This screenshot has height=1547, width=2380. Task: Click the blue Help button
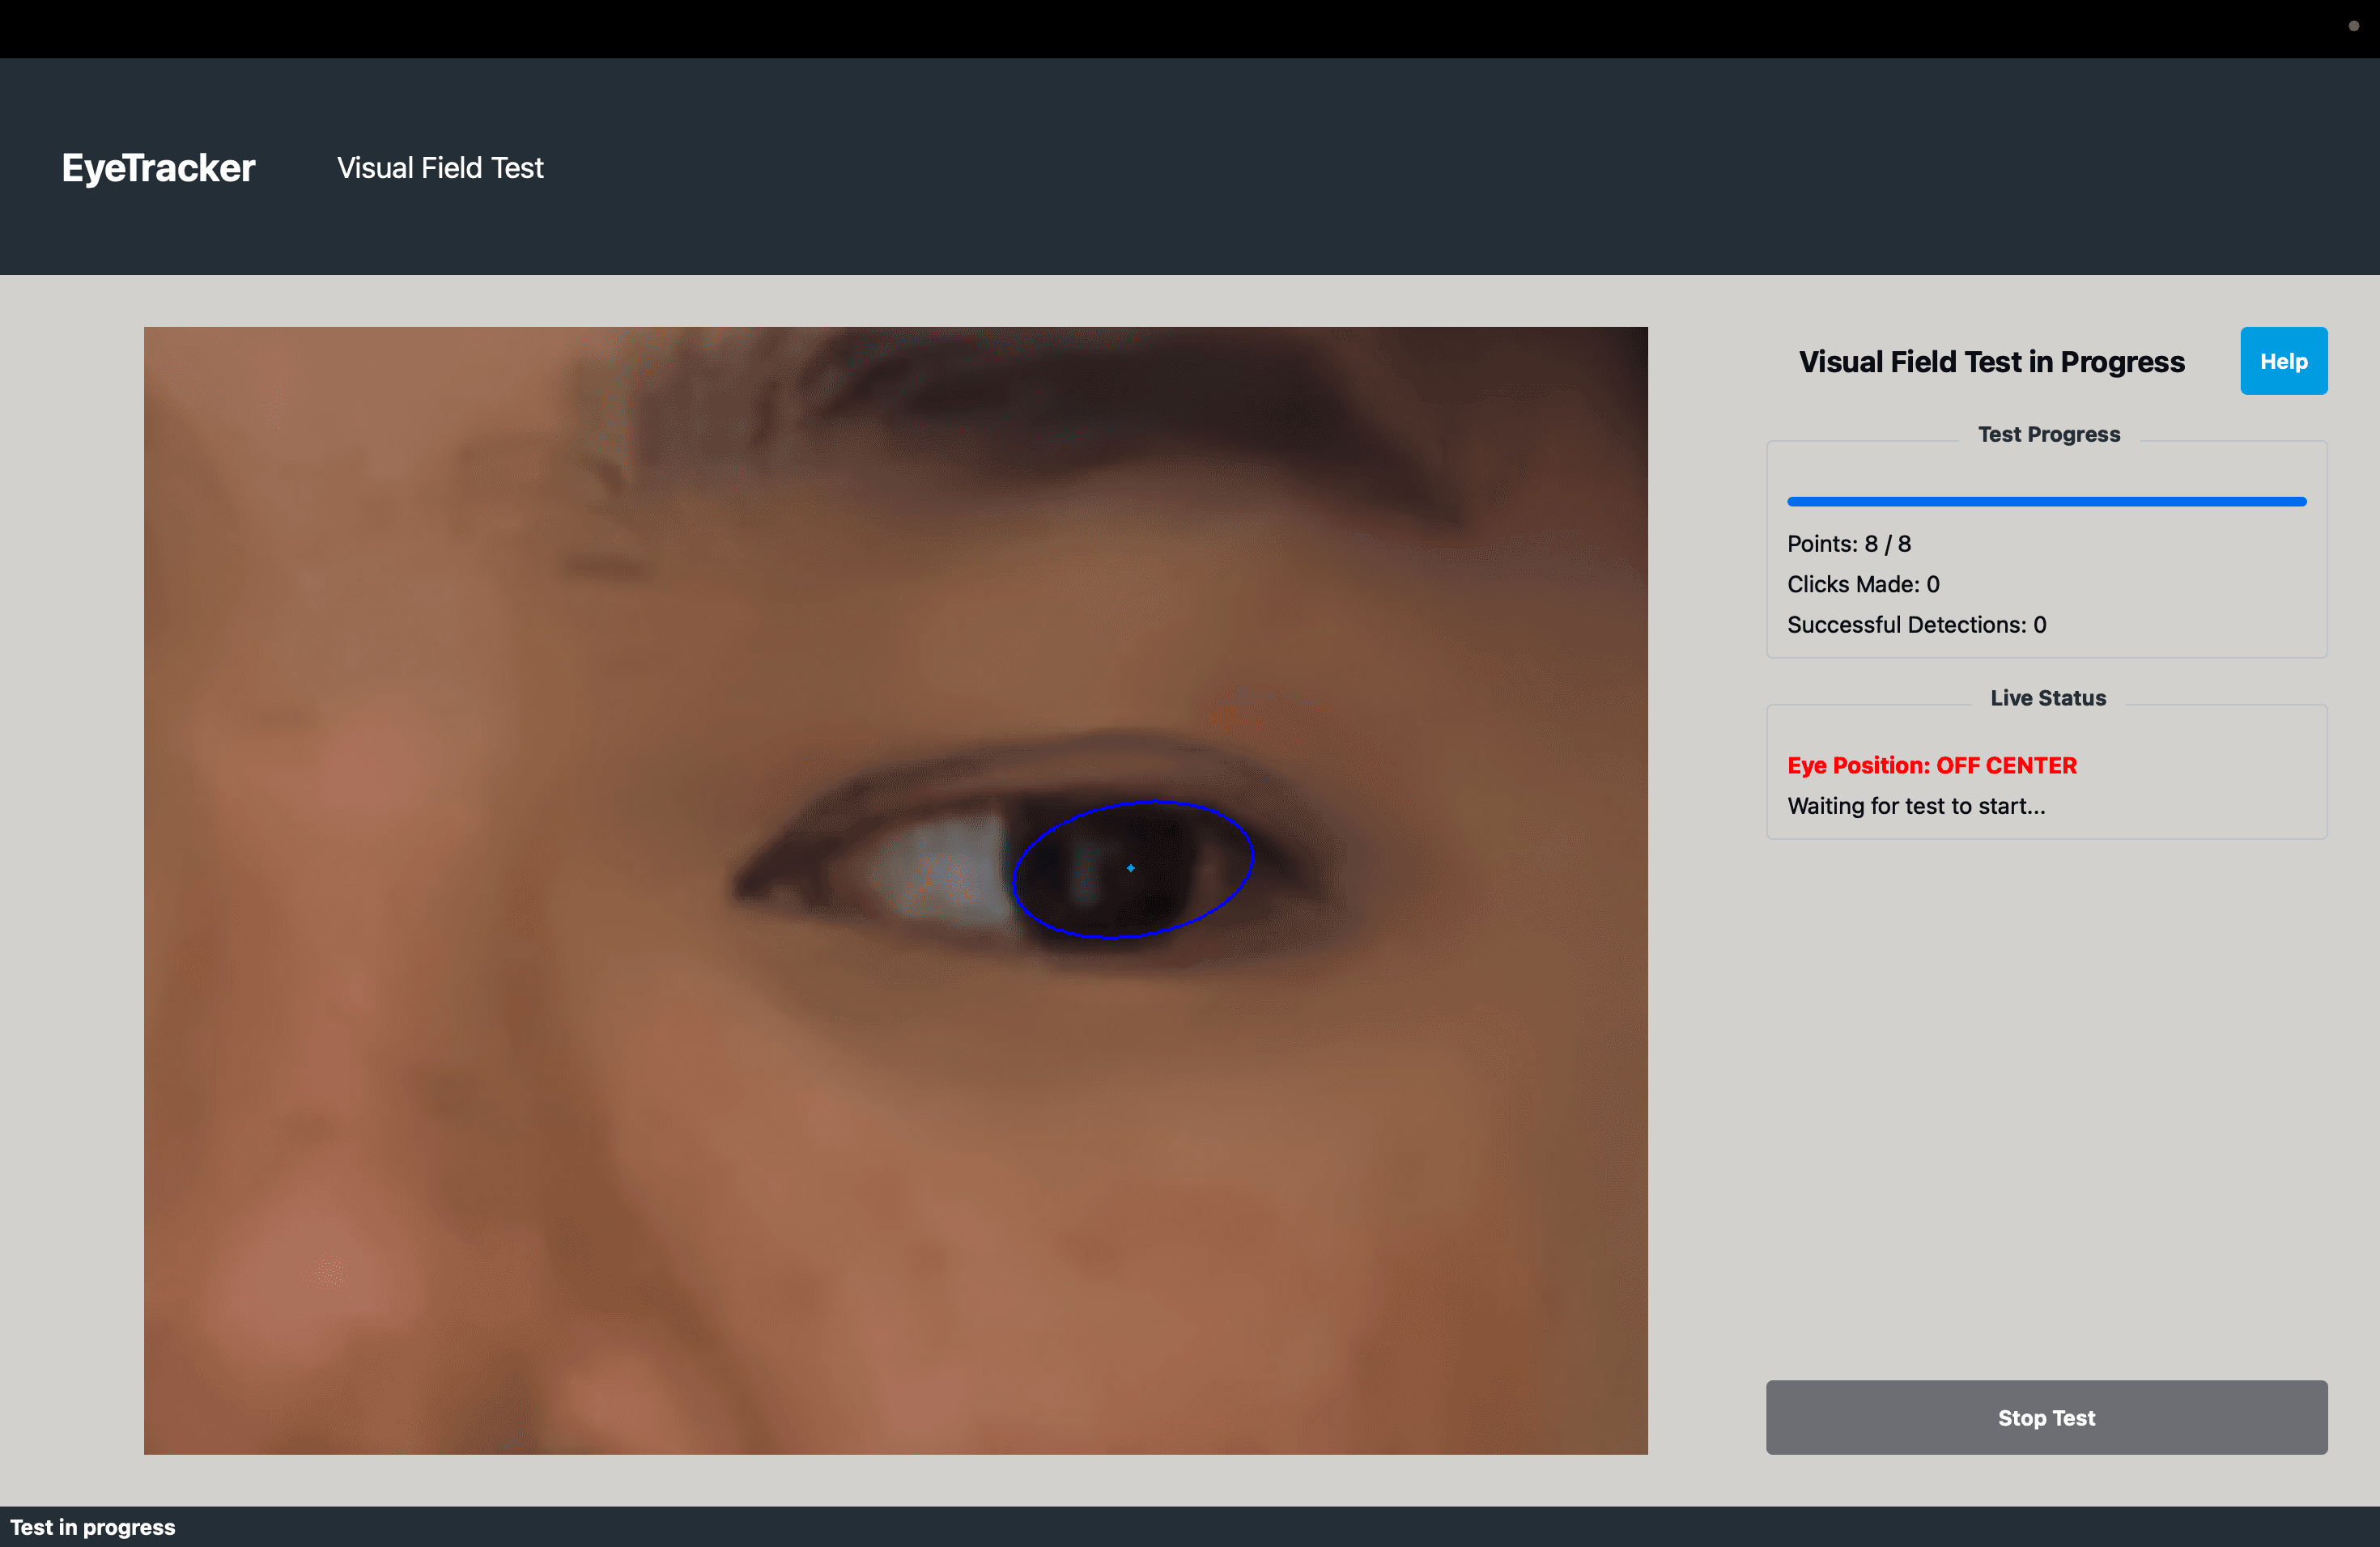[2282, 361]
